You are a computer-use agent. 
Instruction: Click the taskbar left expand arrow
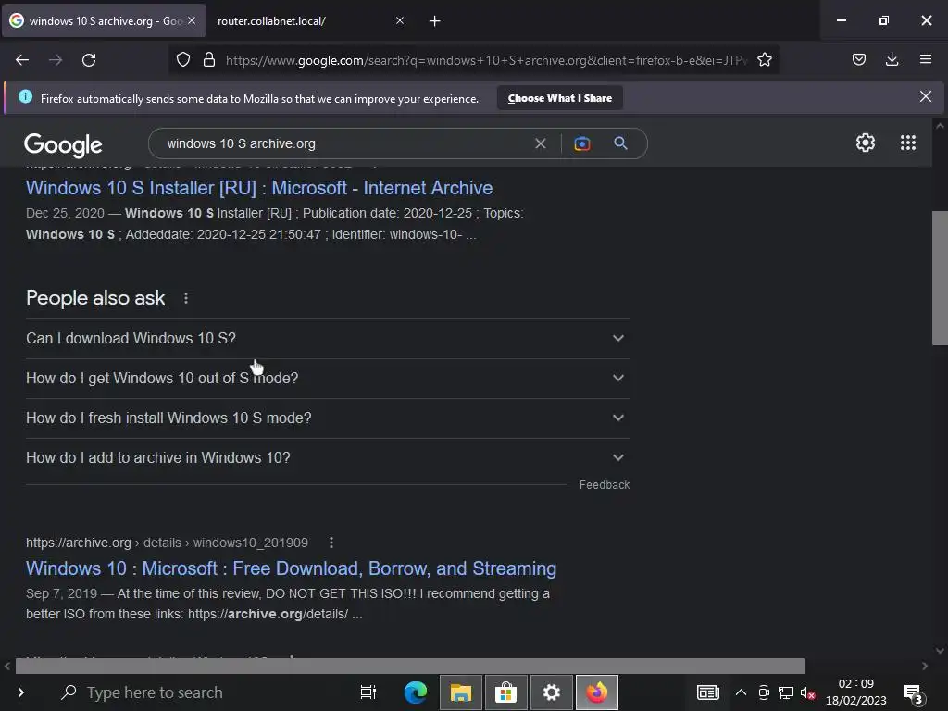point(20,692)
